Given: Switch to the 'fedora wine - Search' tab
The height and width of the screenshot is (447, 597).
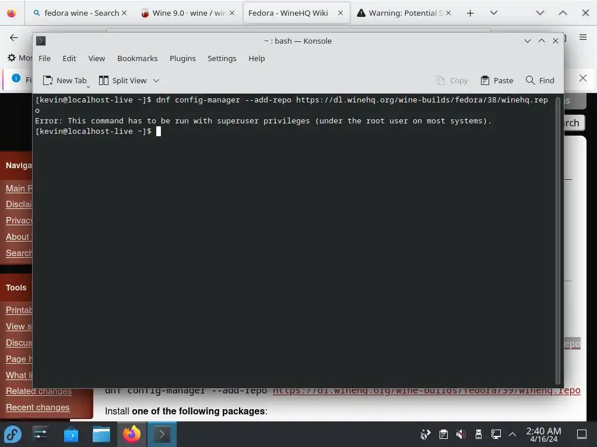Looking at the screenshot, I should 76,13.
